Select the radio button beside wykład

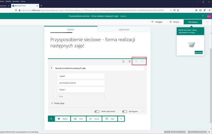pyautogui.click(x=55, y=76)
